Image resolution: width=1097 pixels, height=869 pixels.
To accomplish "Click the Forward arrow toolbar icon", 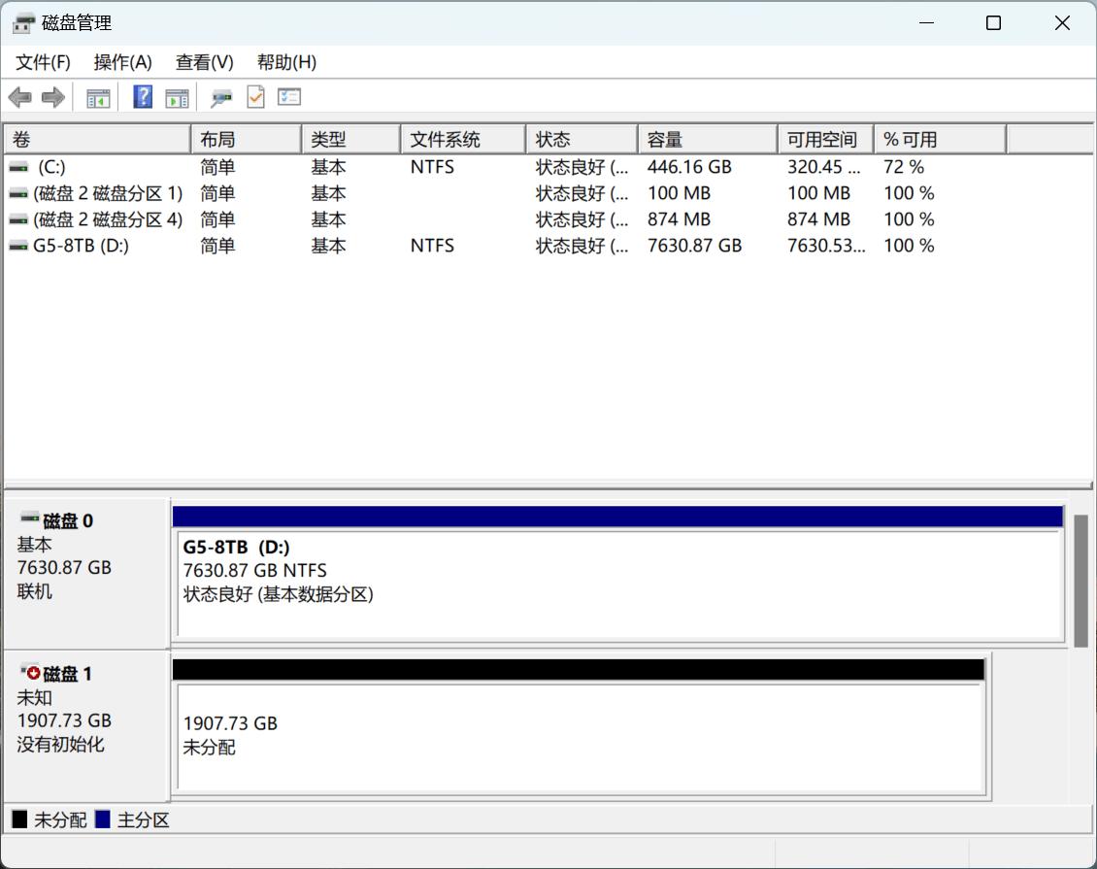I will pyautogui.click(x=53, y=97).
